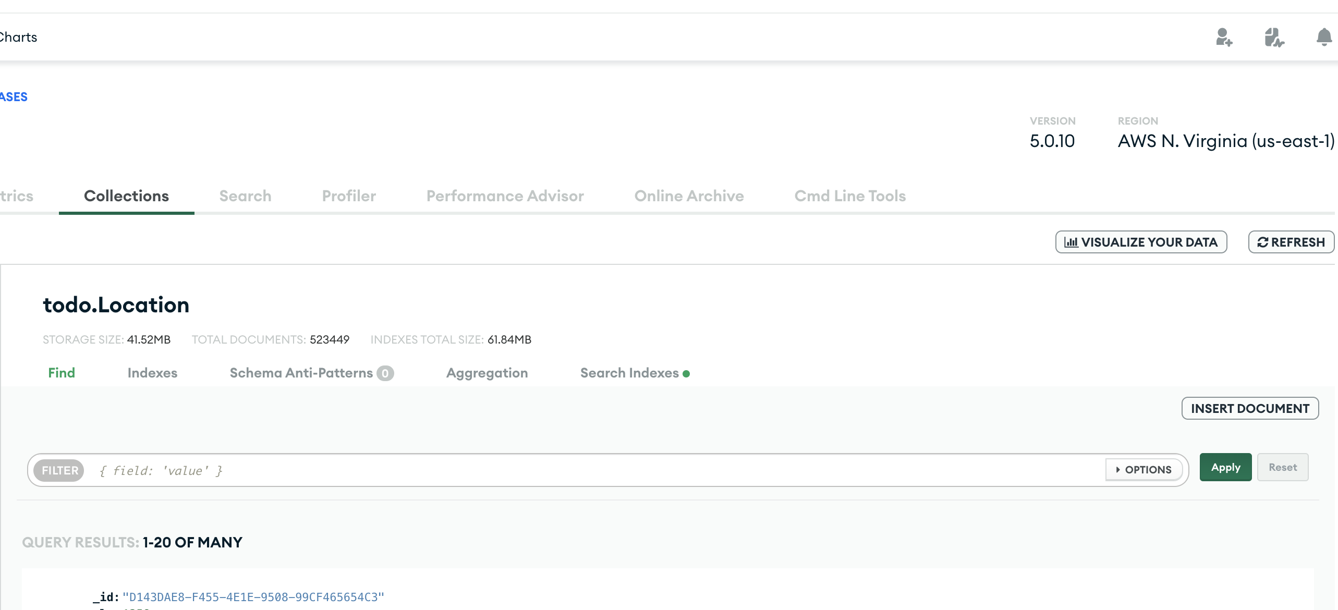1338x610 pixels.
Task: Select the Cmd Line Tools tab
Action: tap(850, 196)
